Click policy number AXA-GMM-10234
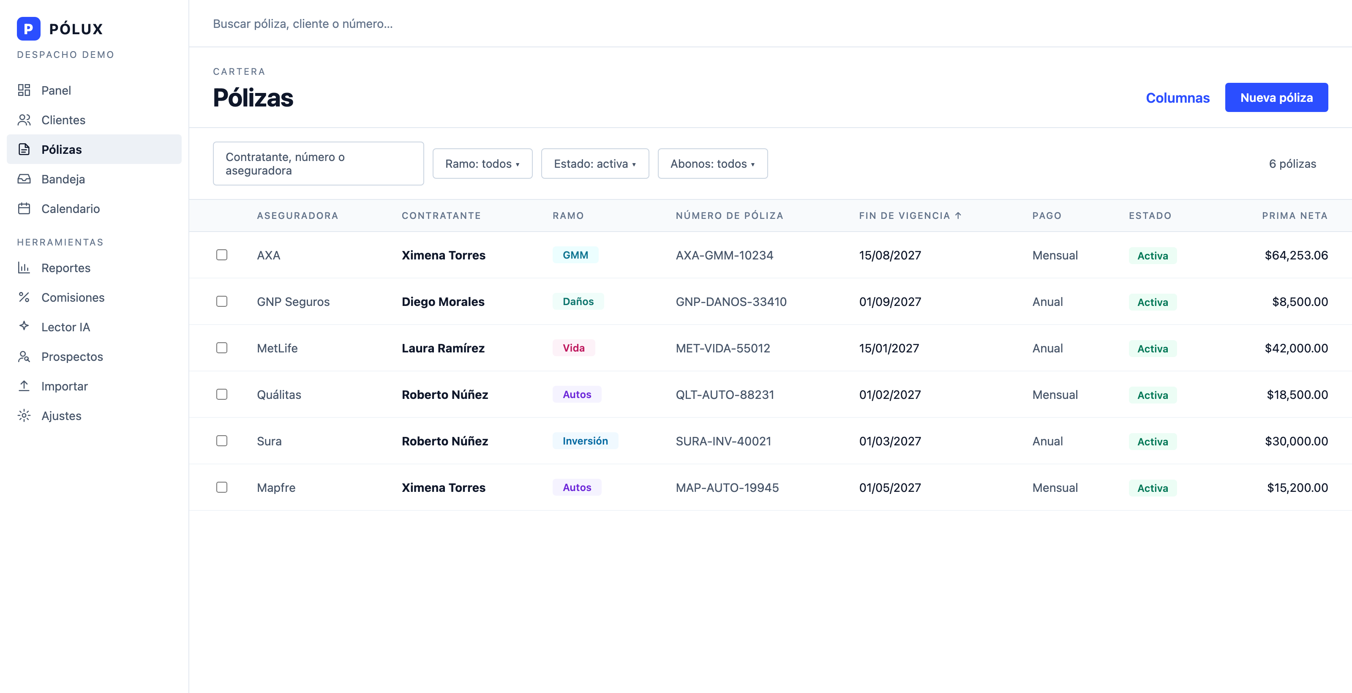The height and width of the screenshot is (693, 1352). pyautogui.click(x=724, y=255)
